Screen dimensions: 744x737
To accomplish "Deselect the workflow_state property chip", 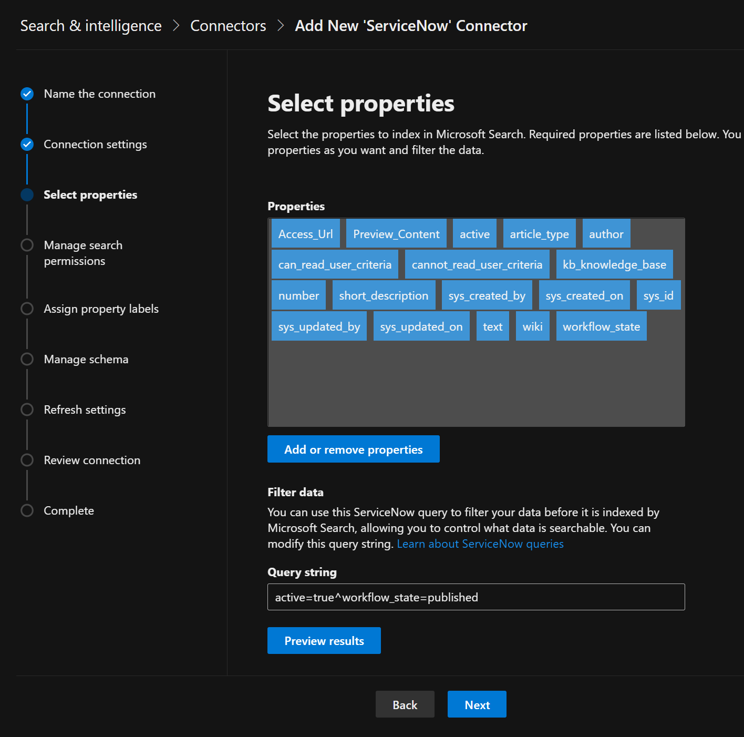I will [x=601, y=326].
